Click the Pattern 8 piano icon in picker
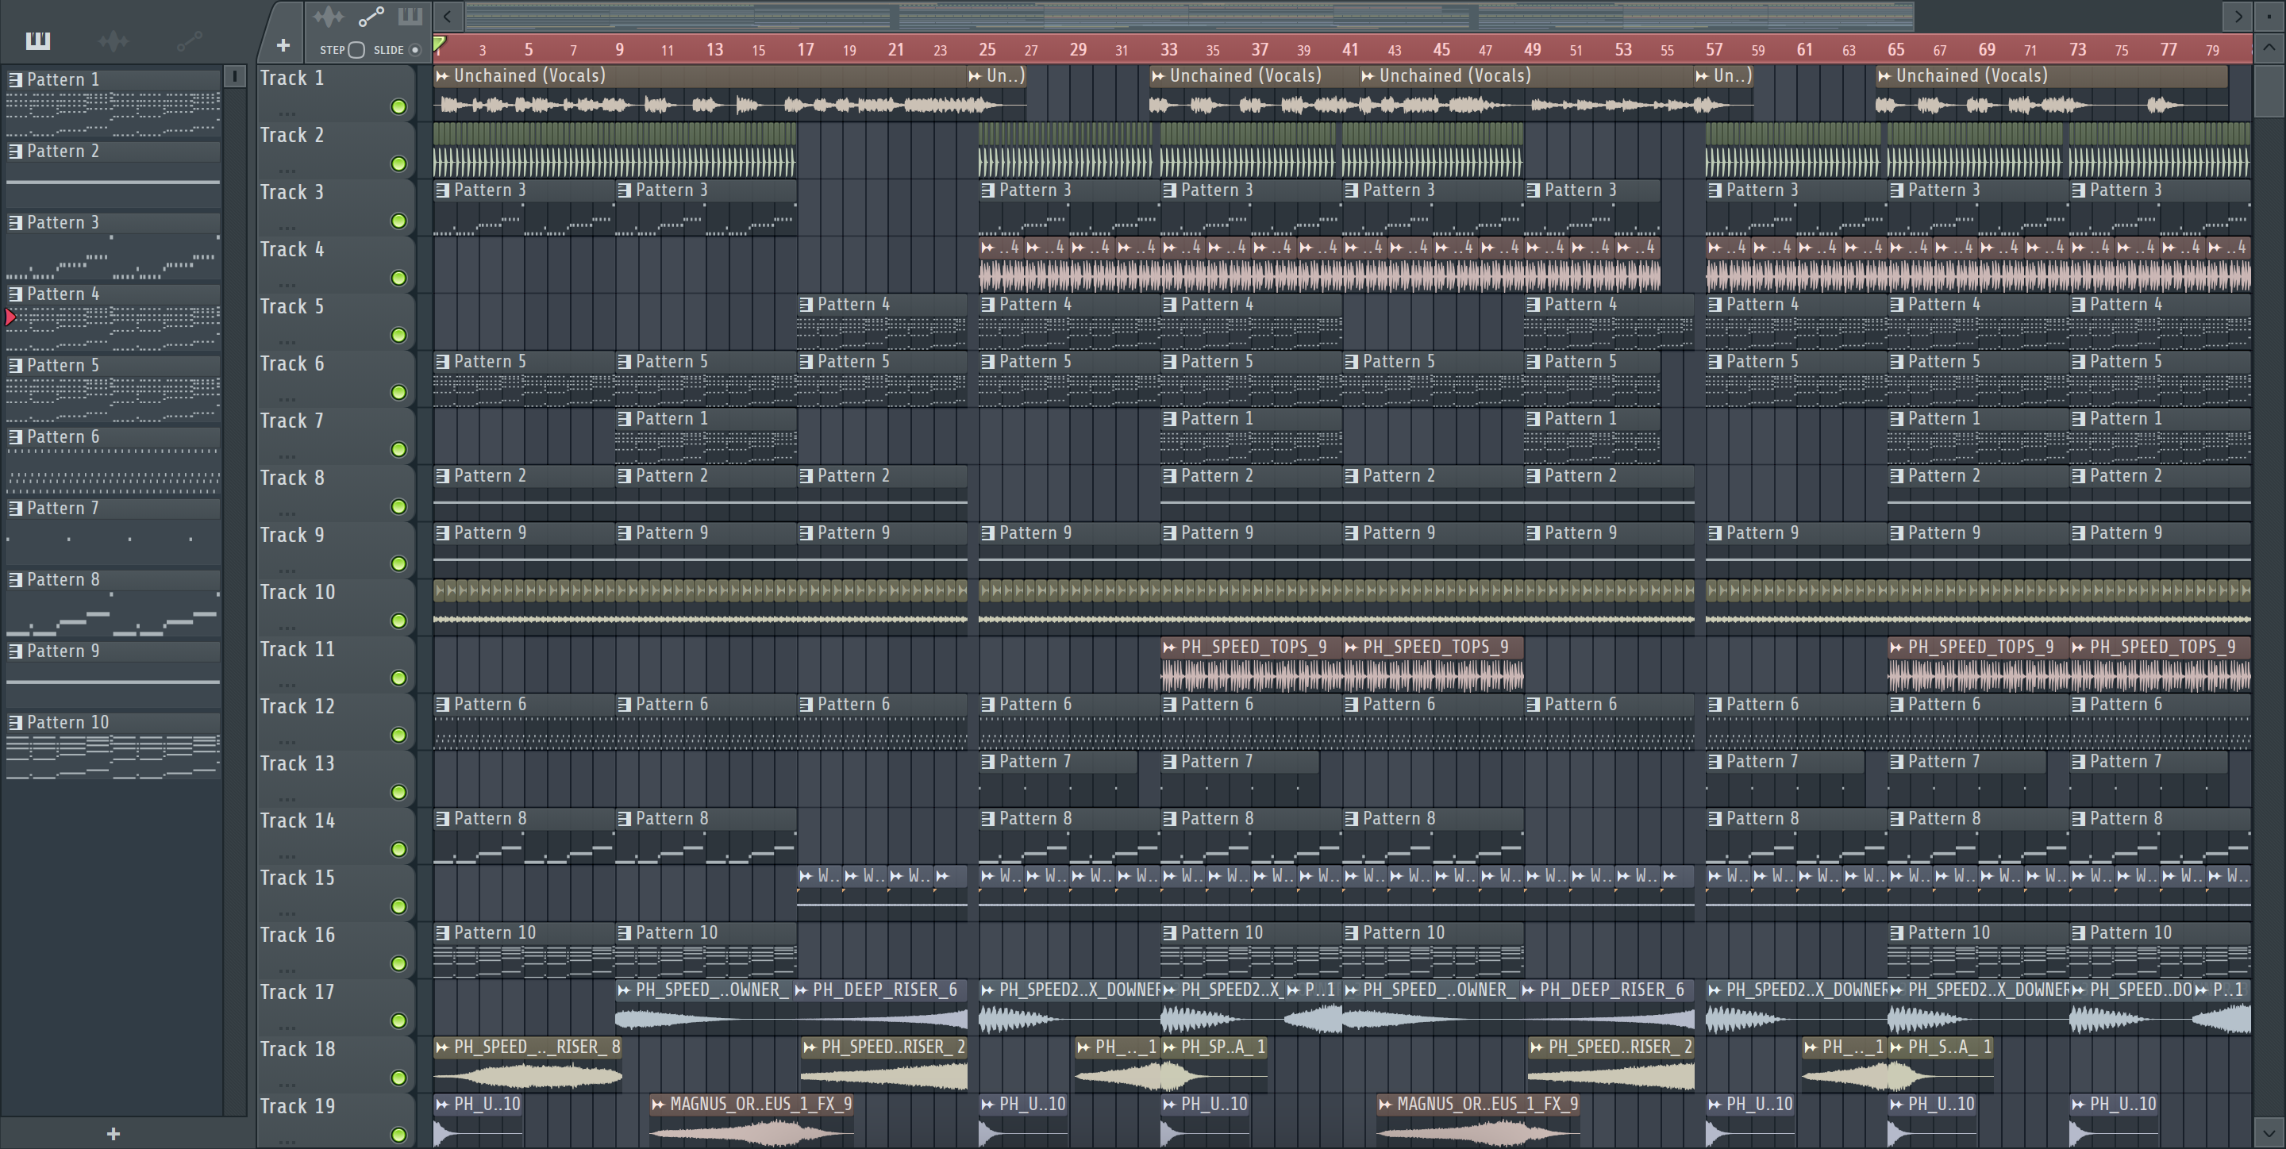This screenshot has height=1149, width=2286. (x=15, y=579)
